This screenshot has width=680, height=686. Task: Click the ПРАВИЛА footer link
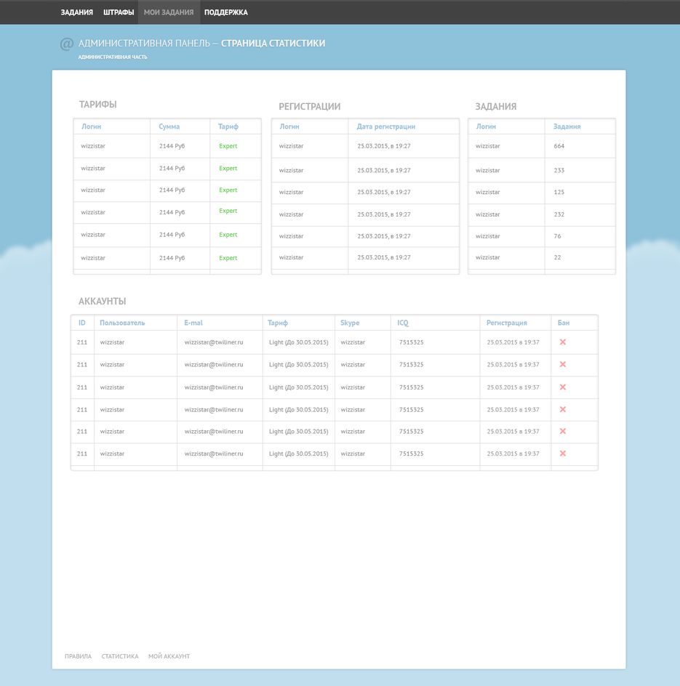click(x=78, y=656)
